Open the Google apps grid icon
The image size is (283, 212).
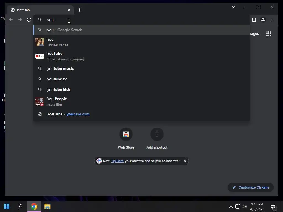(x=269, y=34)
